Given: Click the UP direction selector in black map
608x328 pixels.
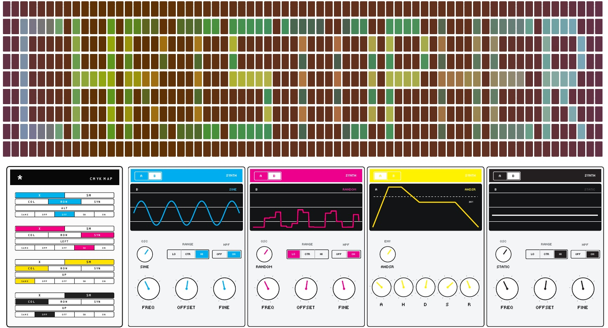Looking at the screenshot, I should (x=65, y=308).
